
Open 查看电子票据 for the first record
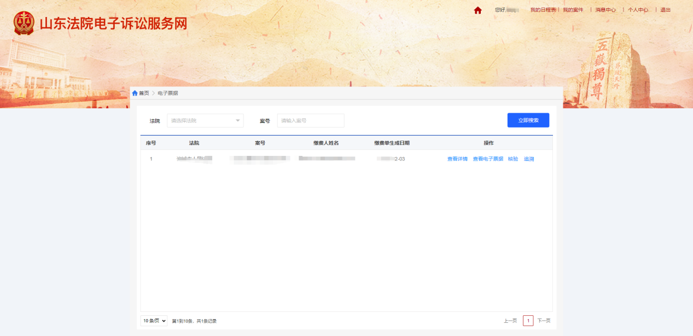(488, 159)
